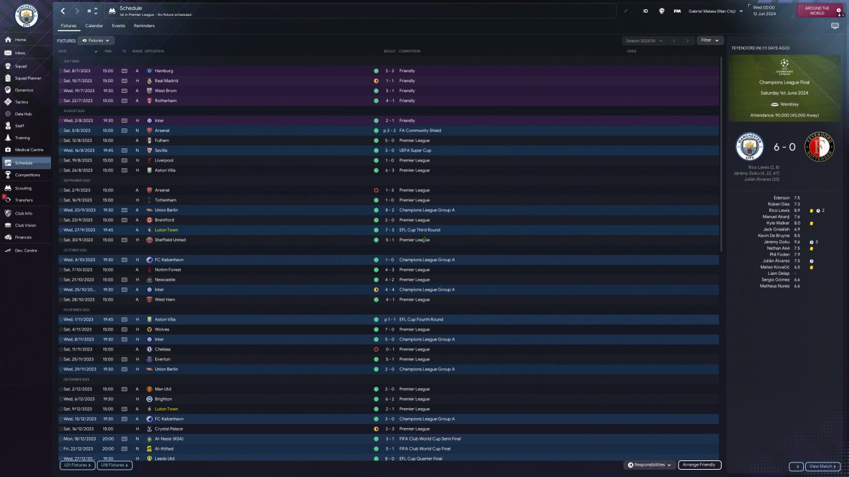Open the ID icon in top bar
849x477 pixels.
click(x=645, y=11)
